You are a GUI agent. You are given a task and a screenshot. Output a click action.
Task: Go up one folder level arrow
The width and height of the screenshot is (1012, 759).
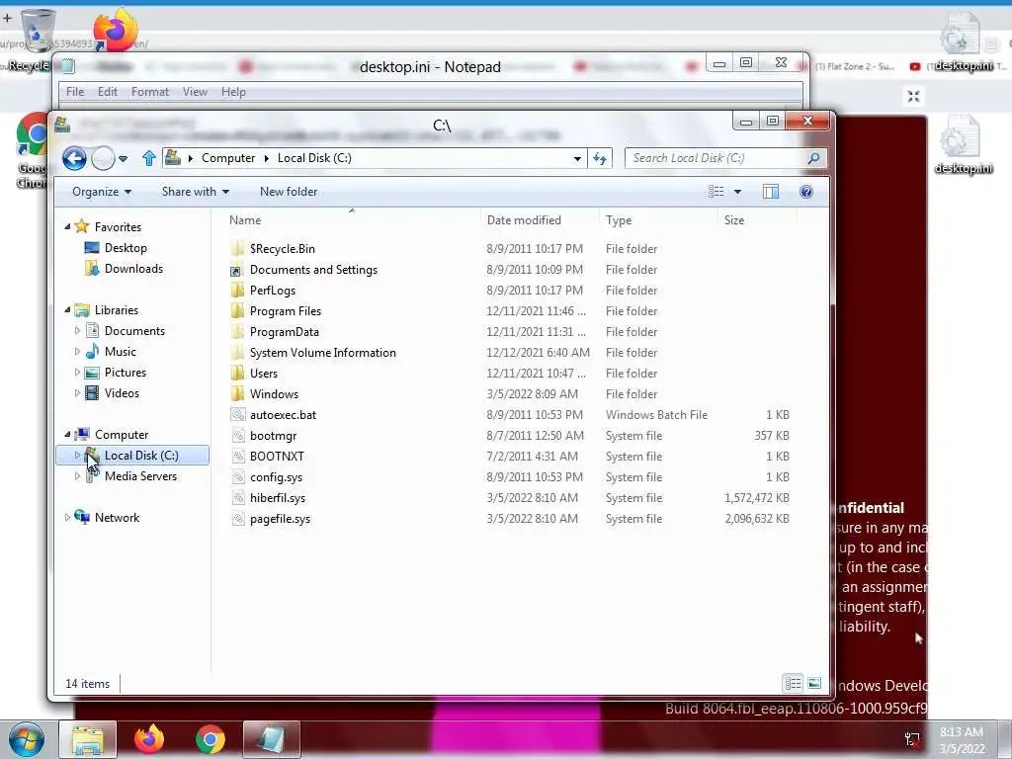(149, 158)
